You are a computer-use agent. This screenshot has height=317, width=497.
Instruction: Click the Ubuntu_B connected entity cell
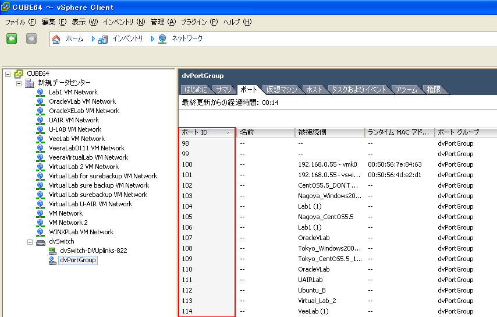tap(311, 290)
